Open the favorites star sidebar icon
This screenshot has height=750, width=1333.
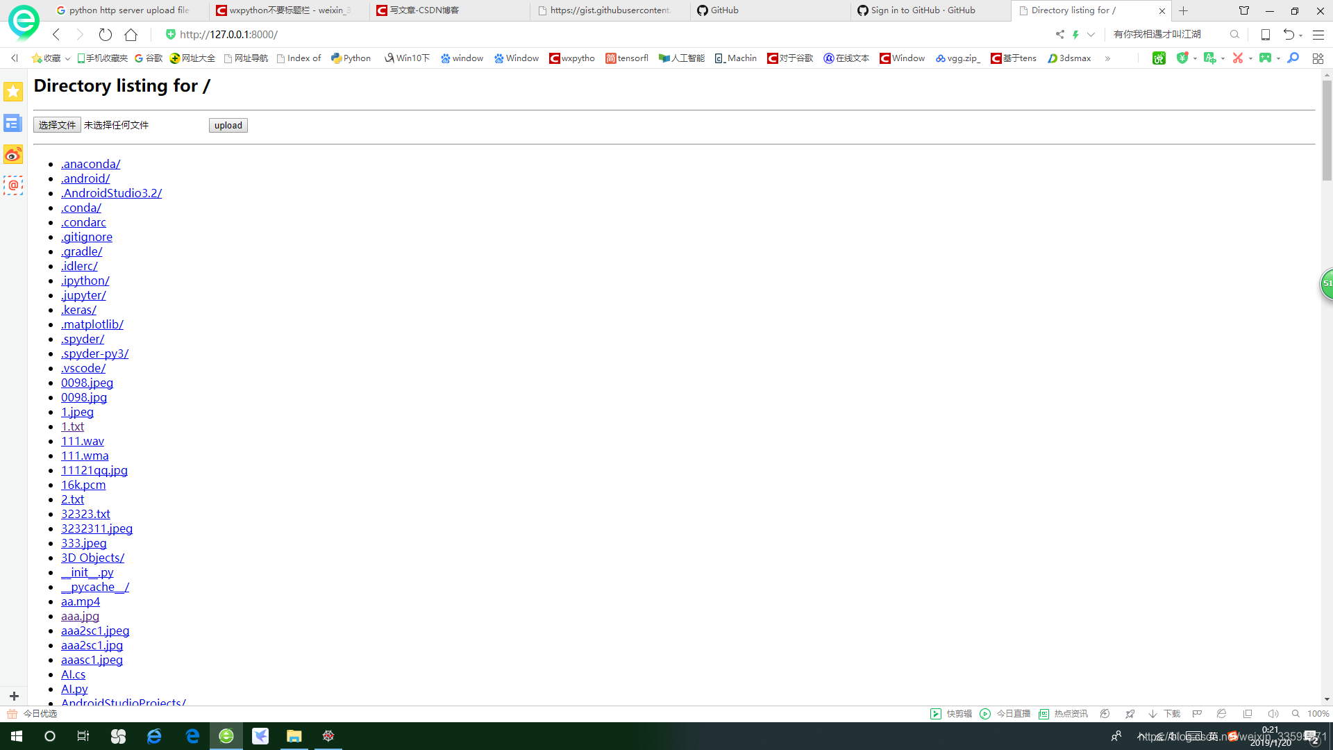(x=13, y=91)
